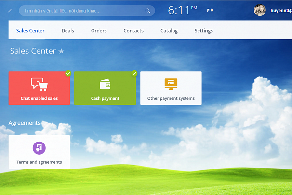Open the Deals tab
The height and width of the screenshot is (195, 292).
(68, 31)
